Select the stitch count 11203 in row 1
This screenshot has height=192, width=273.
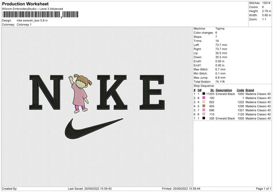[x=210, y=94]
